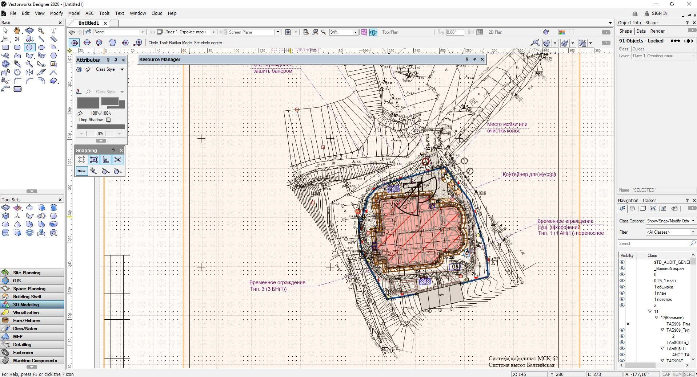This screenshot has height=377, width=697.
Task: Choose Circle by Three Points mode
Action: (99, 43)
